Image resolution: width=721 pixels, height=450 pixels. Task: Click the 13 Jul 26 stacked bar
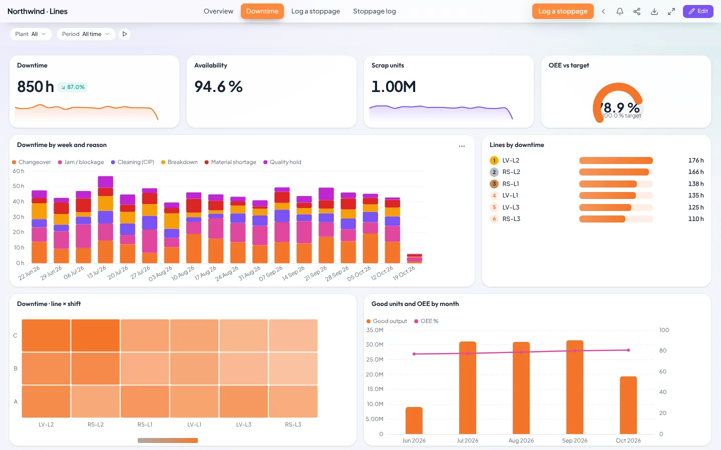click(105, 219)
